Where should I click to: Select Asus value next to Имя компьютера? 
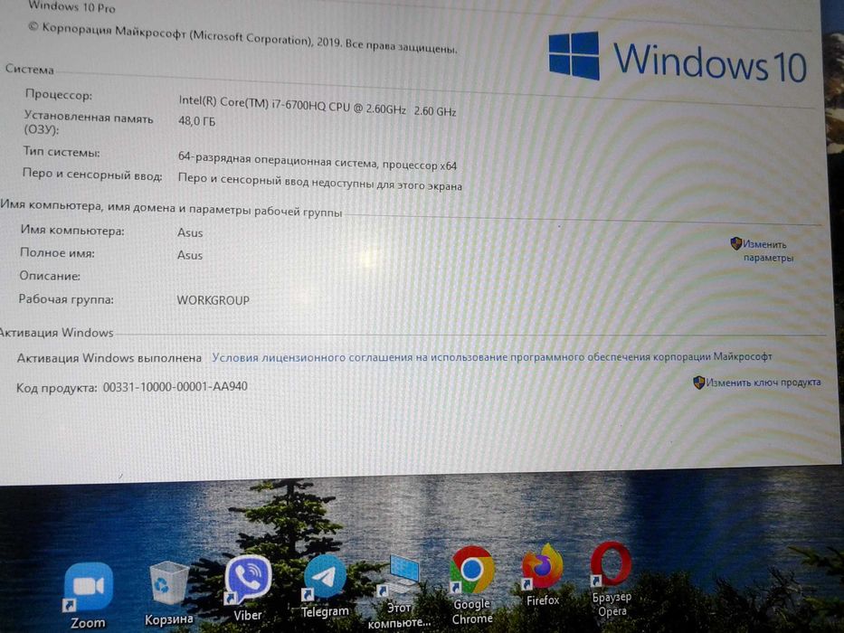click(190, 233)
